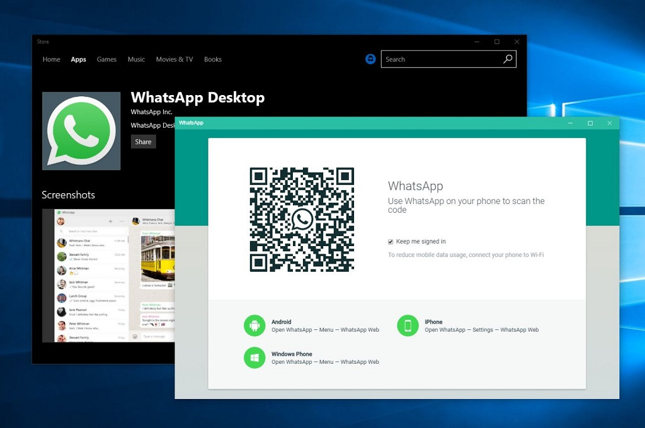Open the Music section

(136, 59)
